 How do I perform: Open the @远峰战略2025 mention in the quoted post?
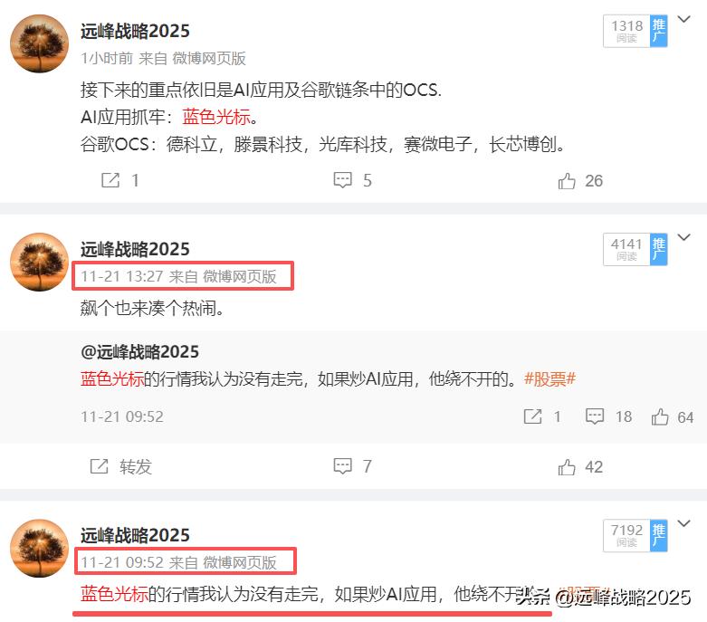[x=139, y=352]
